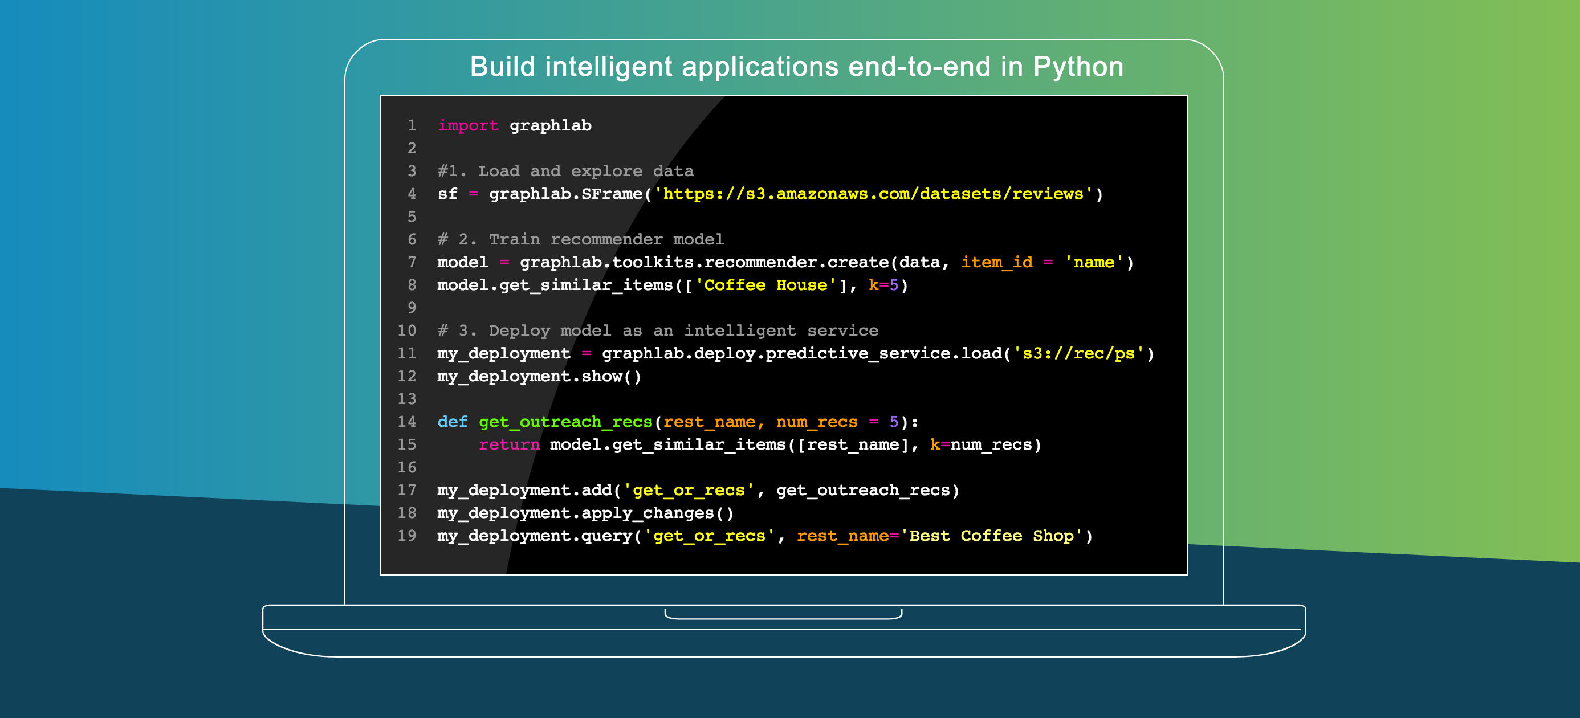This screenshot has height=718, width=1580.
Task: Click 'graphlab.toolkits.recommender.create(data,' on line 7
Action: pos(735,263)
